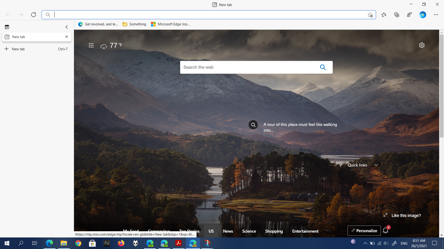Open Settings and more ellipsis menu
The image size is (444, 249).
pos(436,15)
